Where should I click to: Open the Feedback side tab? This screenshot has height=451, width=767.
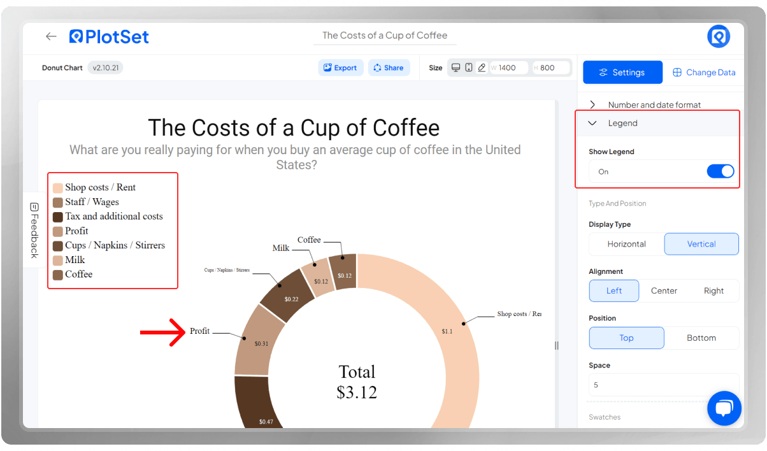click(x=34, y=230)
